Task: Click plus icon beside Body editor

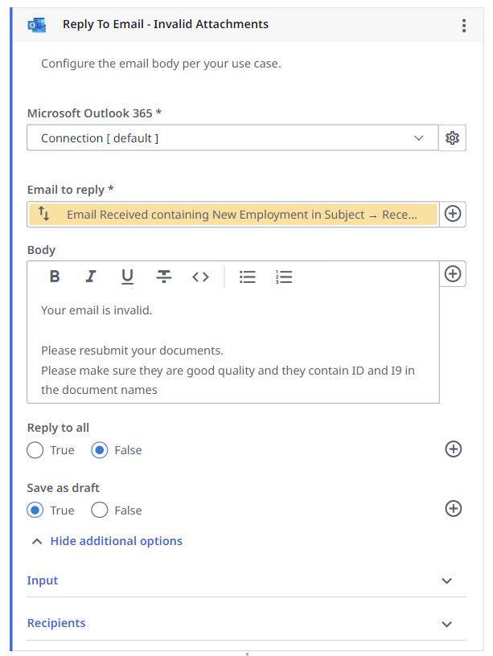Action: (453, 274)
